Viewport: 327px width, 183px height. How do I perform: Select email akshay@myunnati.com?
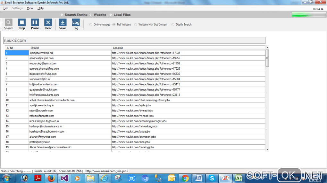point(43,137)
